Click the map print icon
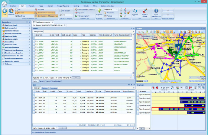The image size is (208, 135). [x=151, y=32]
